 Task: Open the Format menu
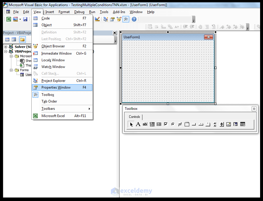click(64, 12)
